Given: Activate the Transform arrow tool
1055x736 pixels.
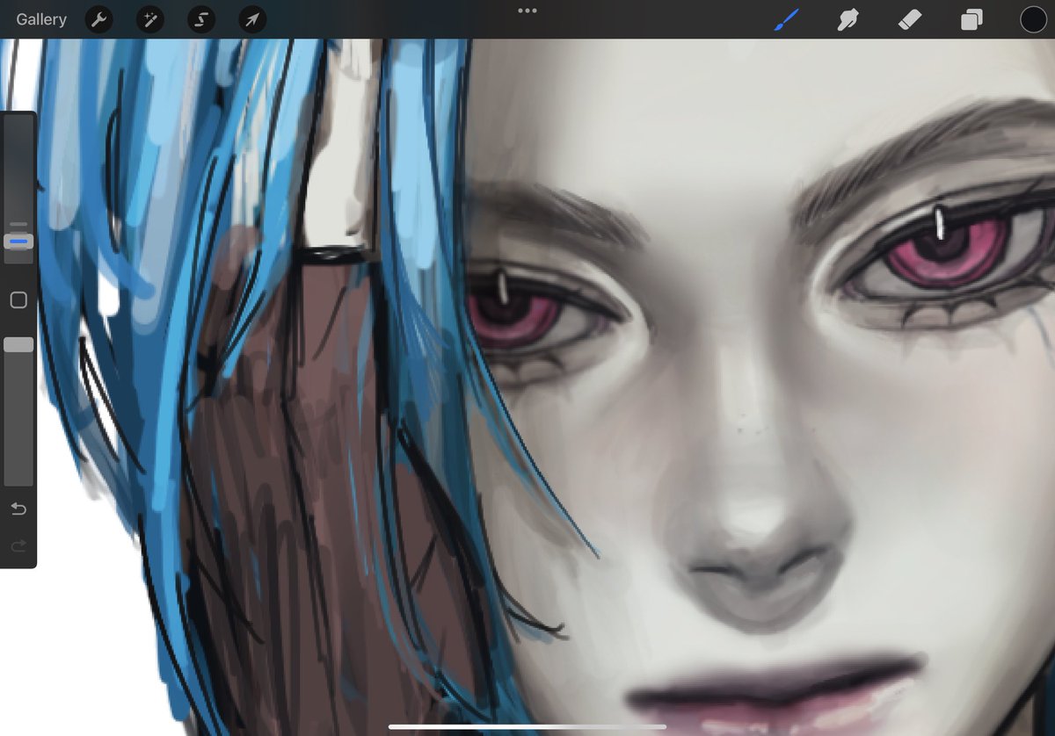Looking at the screenshot, I should [252, 19].
